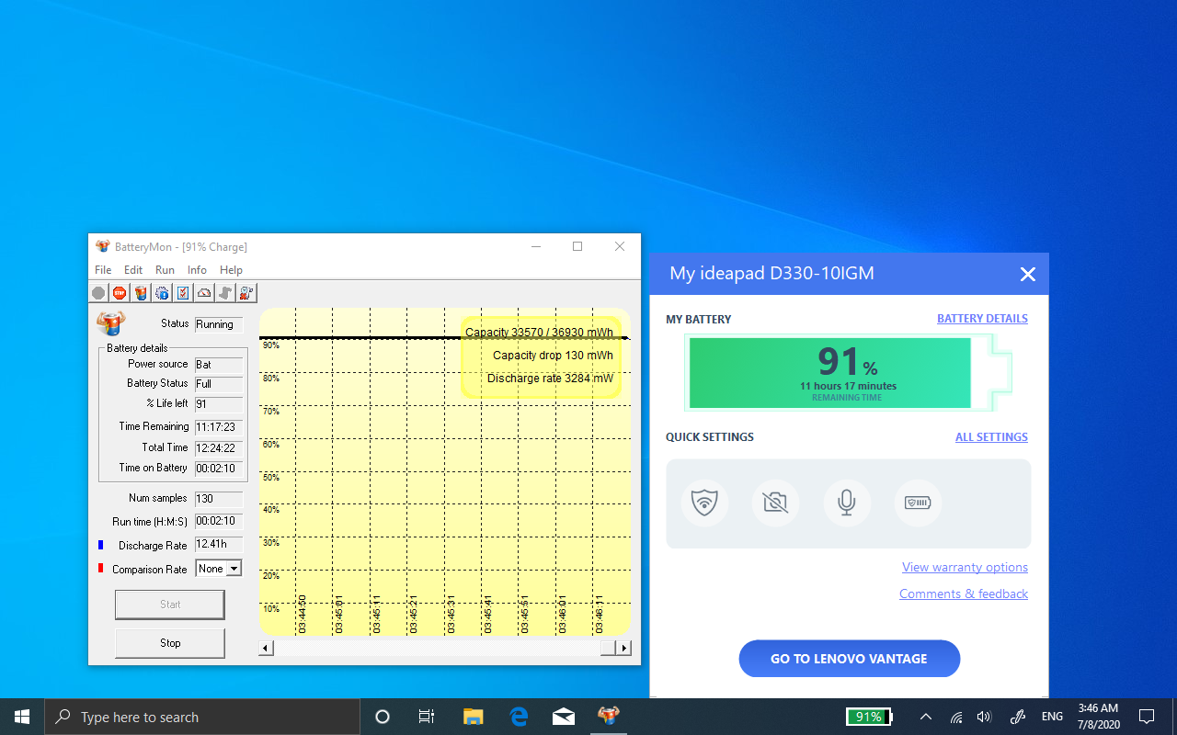Open the BATTERY DETAILS link

[x=982, y=319]
